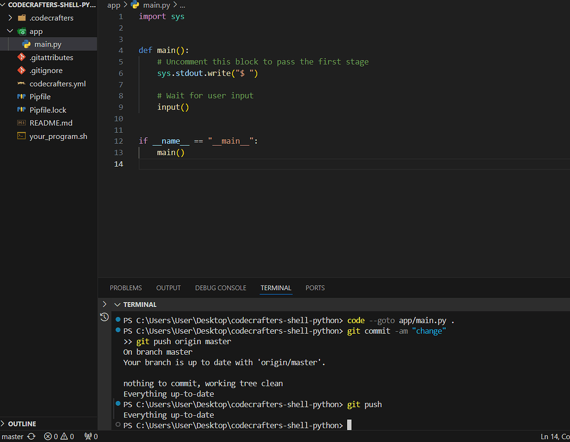The height and width of the screenshot is (442, 570).
Task: Click the git icon beside .gitattributes
Action: [x=21, y=57]
